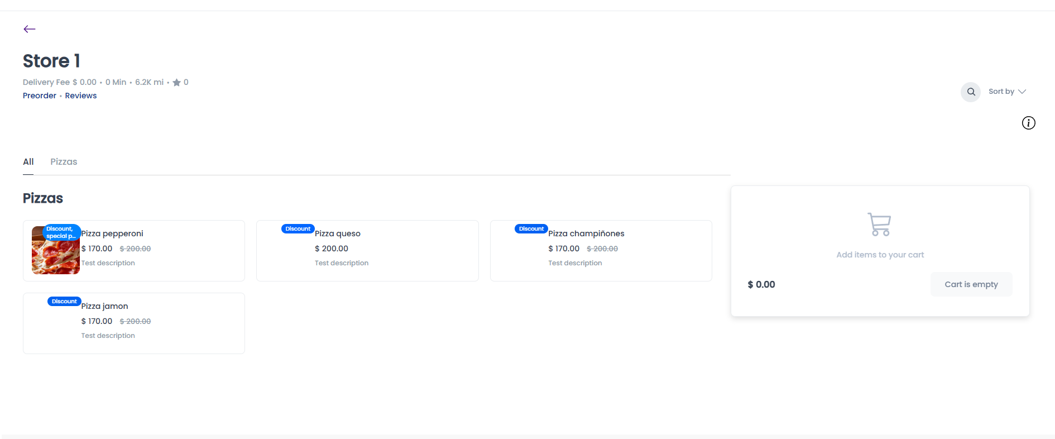Screen dimensions: 1055x439
Task: Click the crossed-out $ 200.00 on Pizza champiñones
Action: (x=602, y=249)
